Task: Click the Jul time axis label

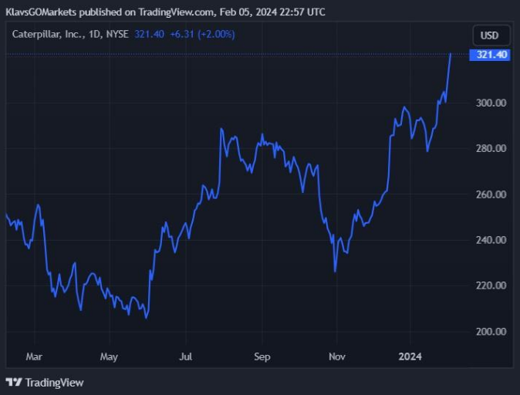Action: pyautogui.click(x=185, y=356)
